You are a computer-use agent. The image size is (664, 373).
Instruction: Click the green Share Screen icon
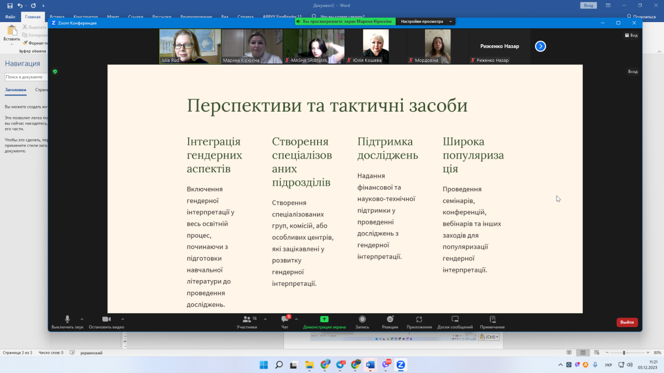pos(324,319)
